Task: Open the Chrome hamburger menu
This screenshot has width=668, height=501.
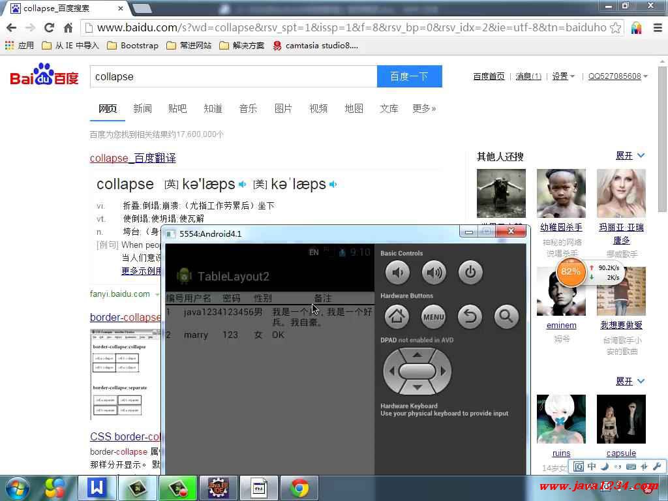Action: pos(658,27)
